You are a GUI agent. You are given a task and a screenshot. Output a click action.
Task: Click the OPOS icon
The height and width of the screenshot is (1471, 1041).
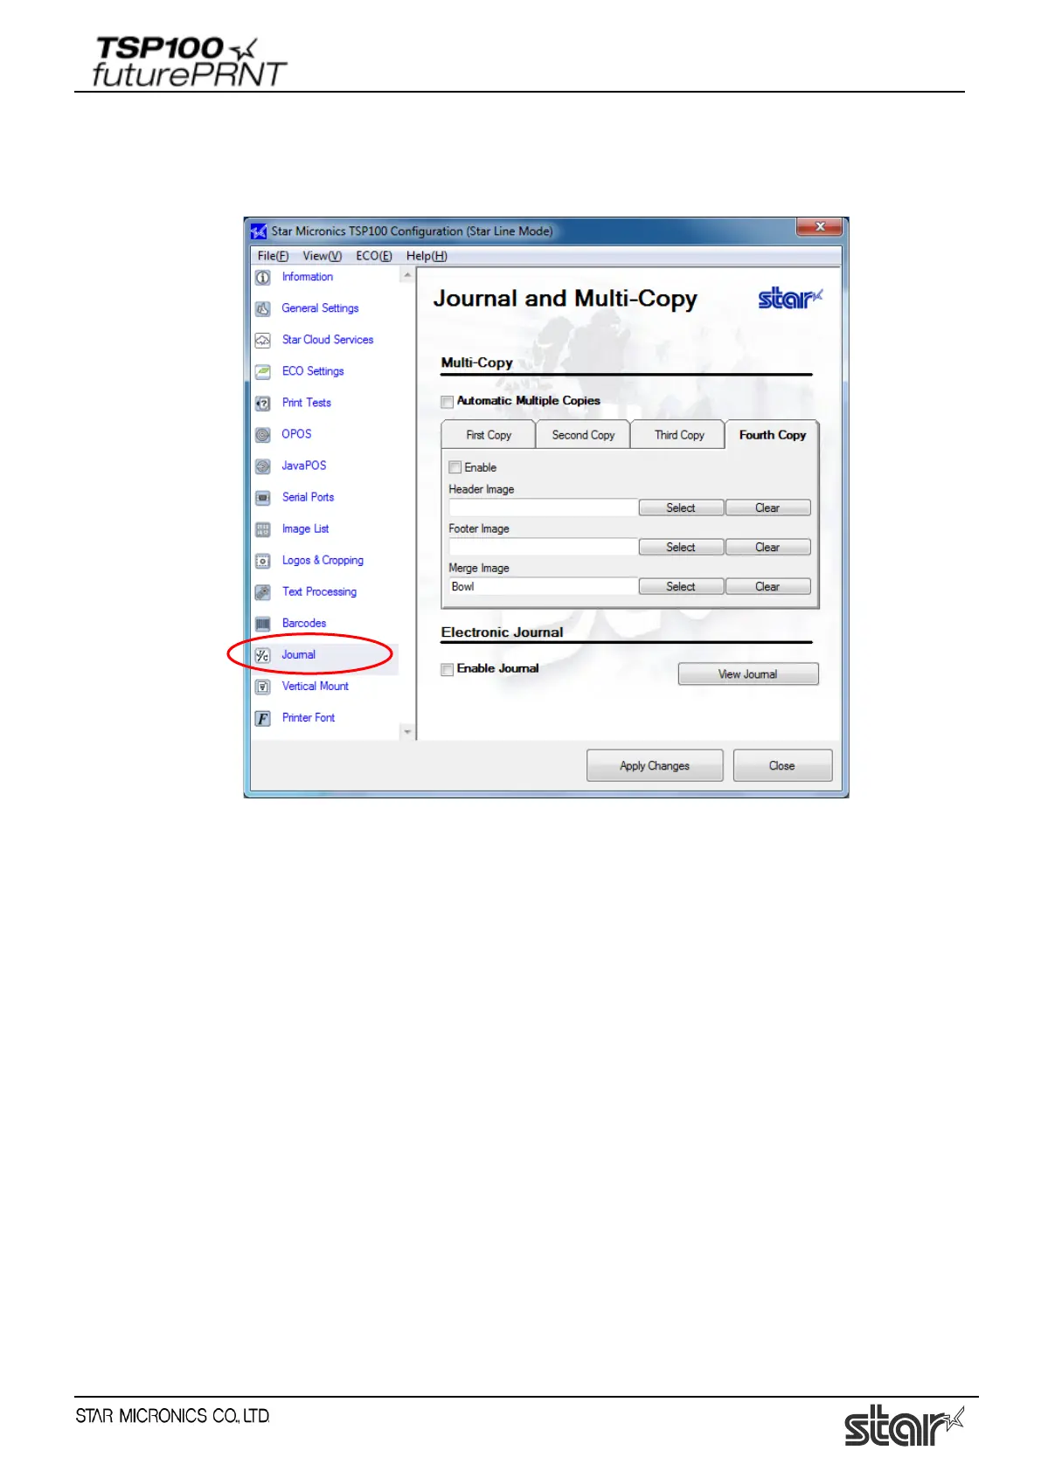click(x=262, y=435)
